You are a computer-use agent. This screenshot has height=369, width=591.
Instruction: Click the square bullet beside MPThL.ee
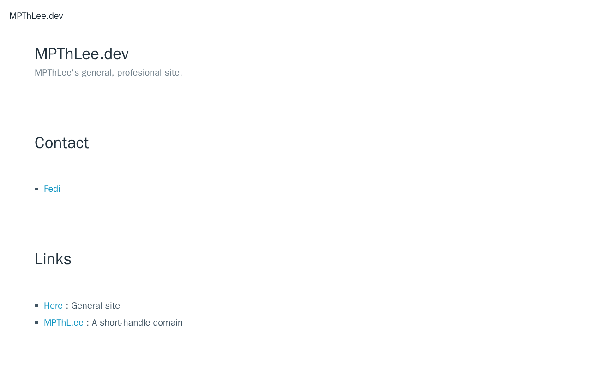pos(37,323)
